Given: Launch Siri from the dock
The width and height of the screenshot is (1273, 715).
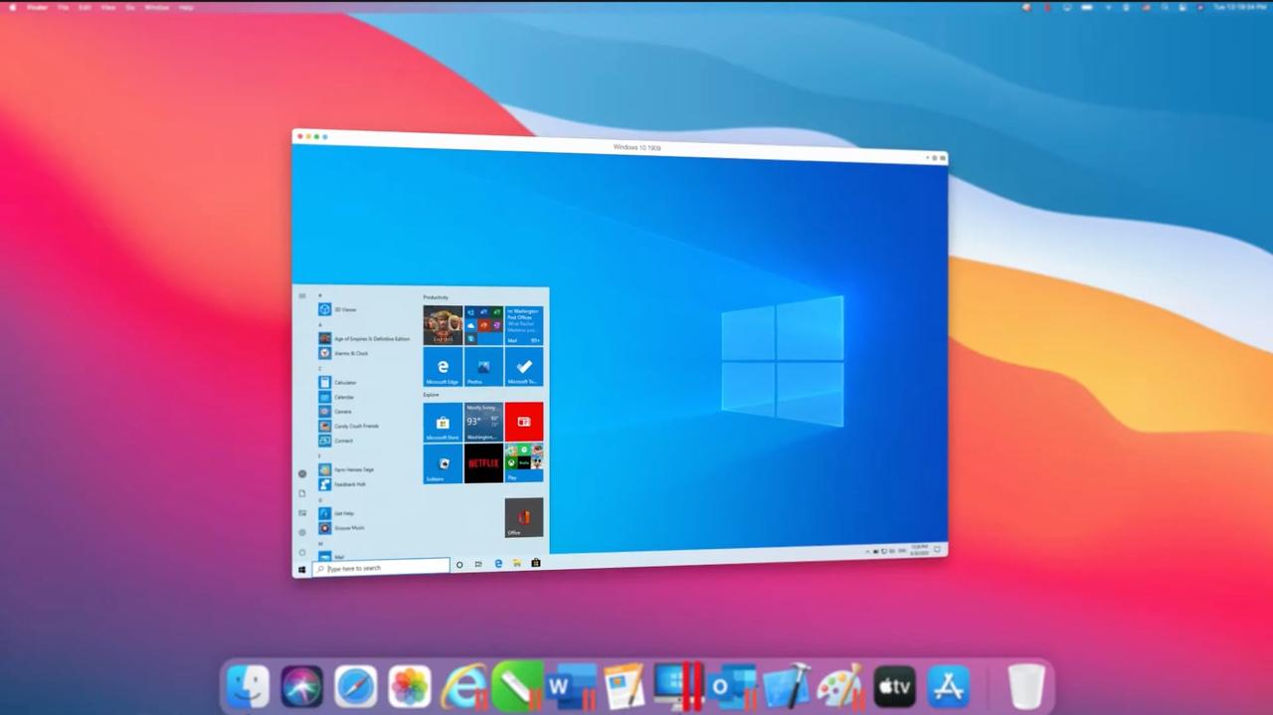Looking at the screenshot, I should (x=301, y=687).
